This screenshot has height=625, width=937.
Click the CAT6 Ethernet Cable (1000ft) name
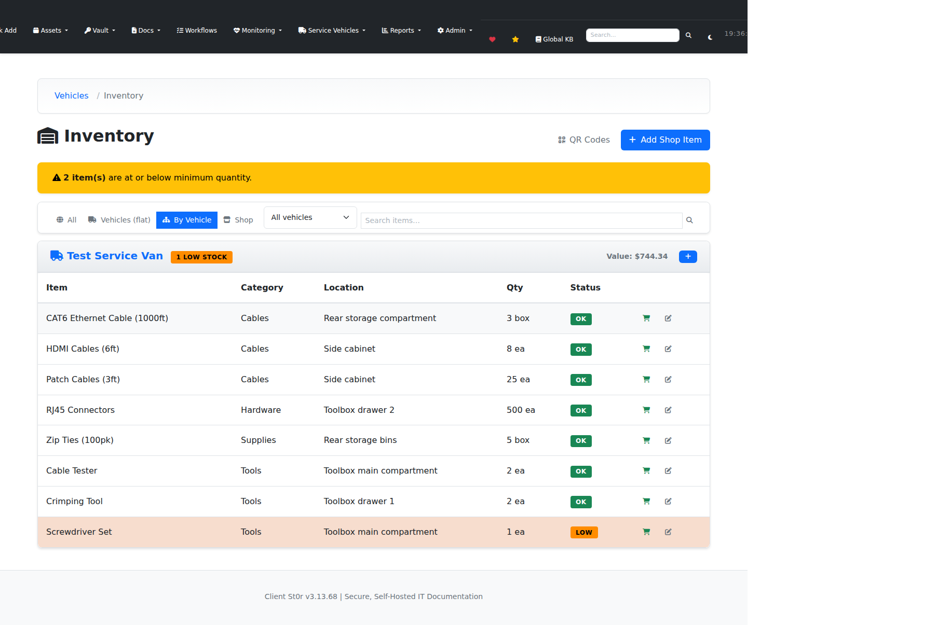pyautogui.click(x=107, y=318)
